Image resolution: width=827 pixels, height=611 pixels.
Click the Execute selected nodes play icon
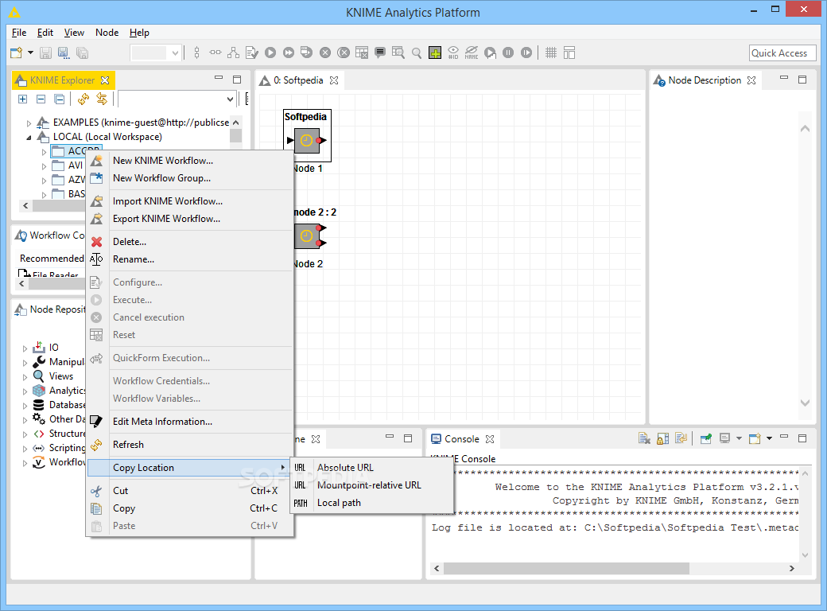click(270, 53)
